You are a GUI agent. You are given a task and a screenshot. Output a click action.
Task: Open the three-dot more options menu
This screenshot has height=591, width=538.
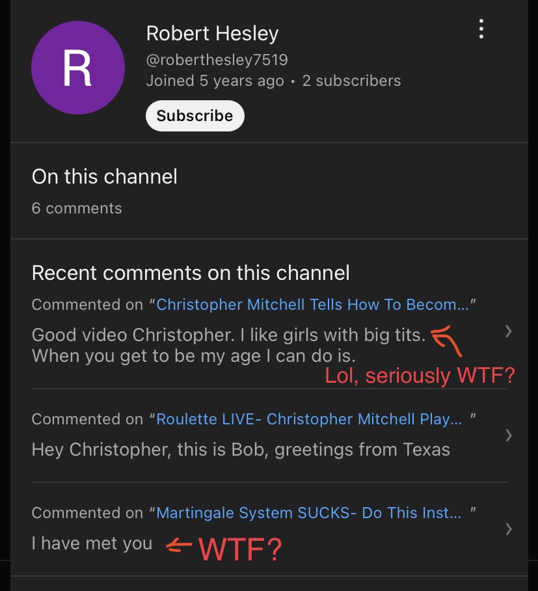(481, 29)
